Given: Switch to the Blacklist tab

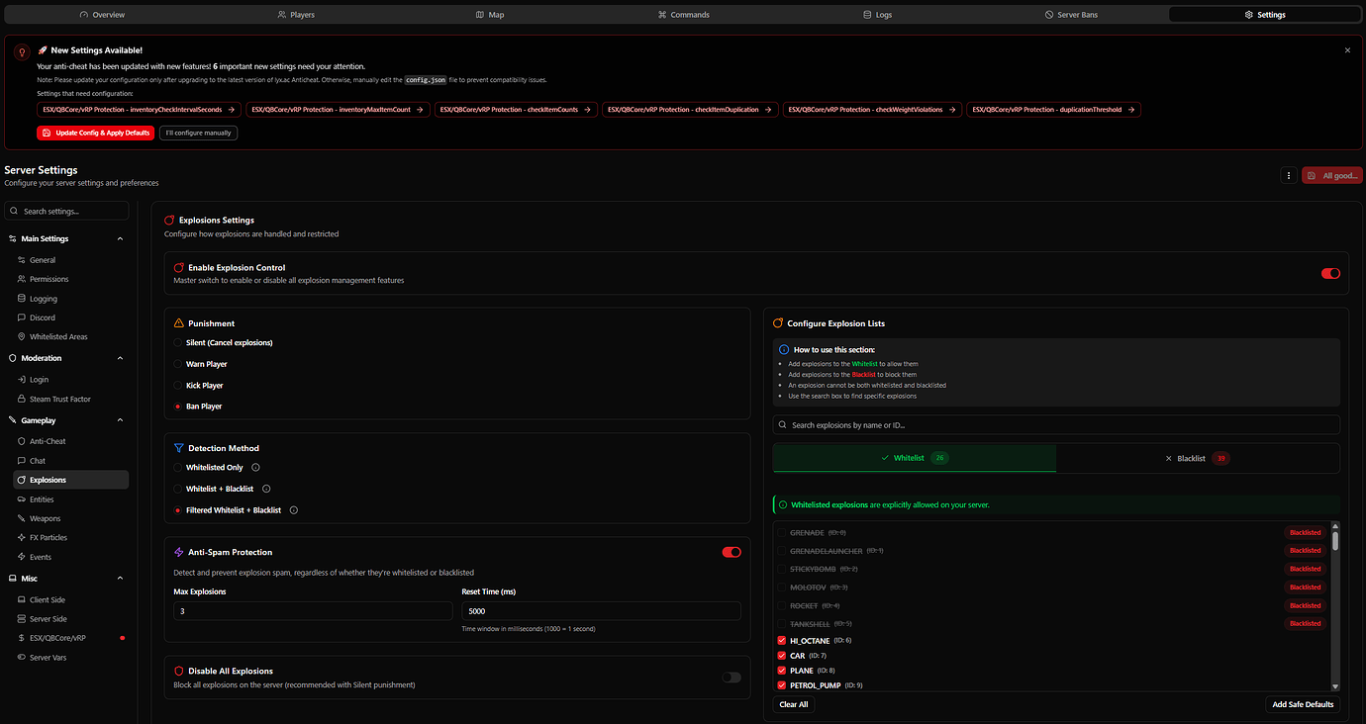Looking at the screenshot, I should tap(1197, 457).
